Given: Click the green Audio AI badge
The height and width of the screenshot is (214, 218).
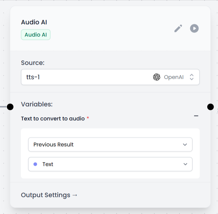Looking at the screenshot, I should tap(36, 35).
